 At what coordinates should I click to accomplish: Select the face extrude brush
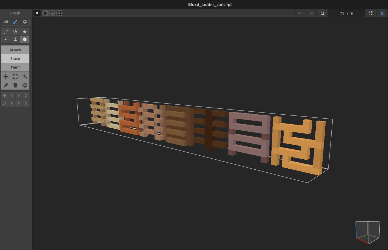click(x=15, y=39)
